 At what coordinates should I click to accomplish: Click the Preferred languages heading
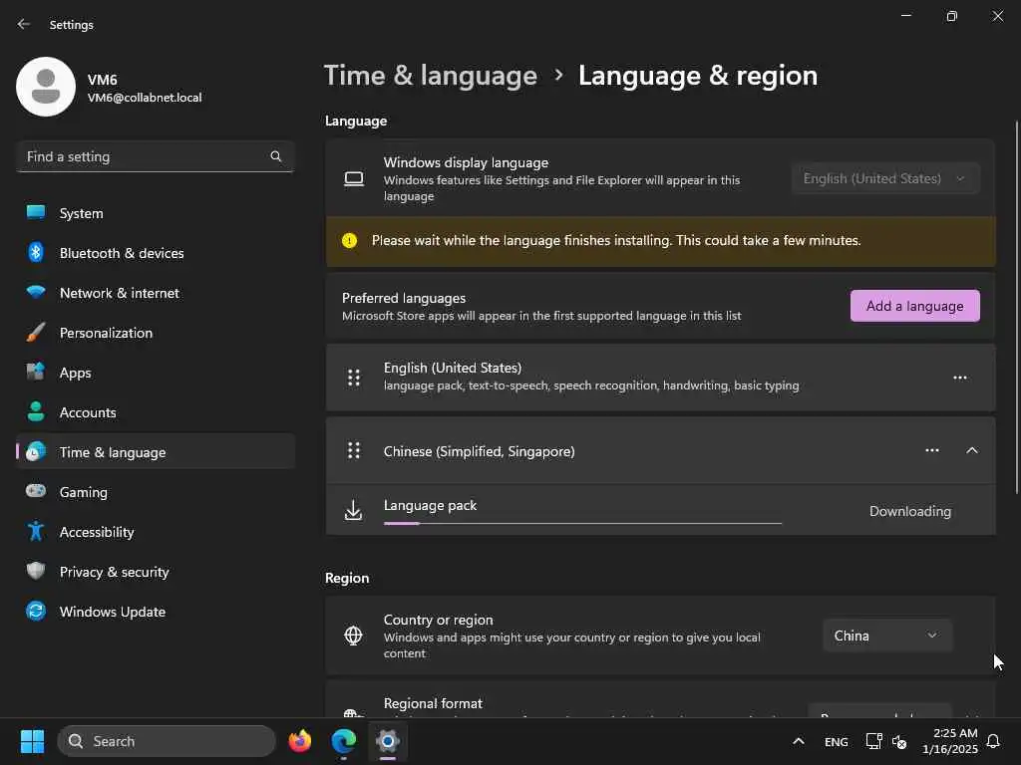point(404,298)
